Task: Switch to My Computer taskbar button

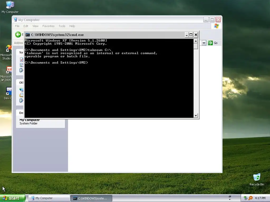Action: point(49,198)
